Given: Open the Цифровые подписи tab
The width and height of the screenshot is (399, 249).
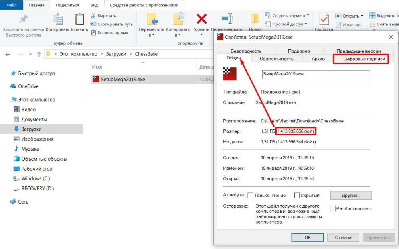Looking at the screenshot, I should click(364, 59).
